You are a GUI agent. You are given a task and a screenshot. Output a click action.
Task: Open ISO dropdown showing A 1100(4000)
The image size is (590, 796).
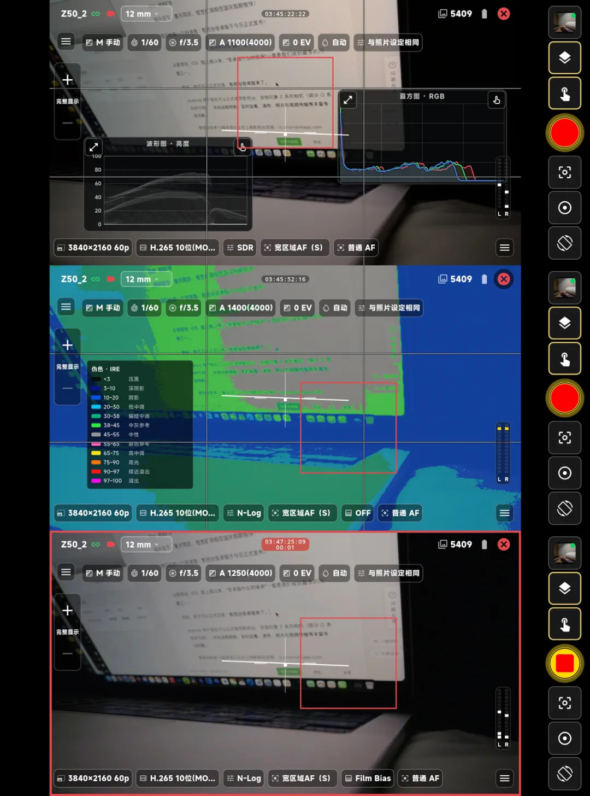point(240,42)
